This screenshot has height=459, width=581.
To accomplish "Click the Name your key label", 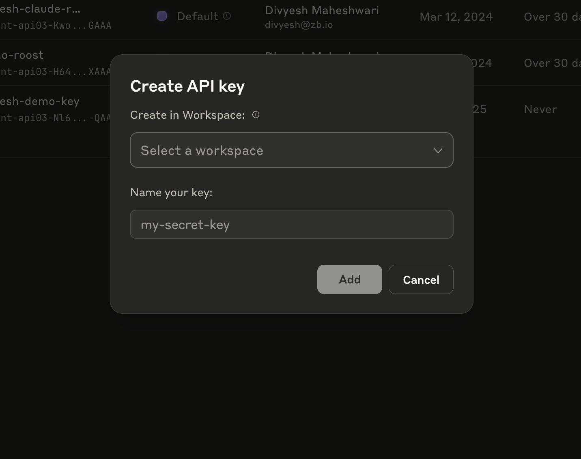I will click(171, 192).
